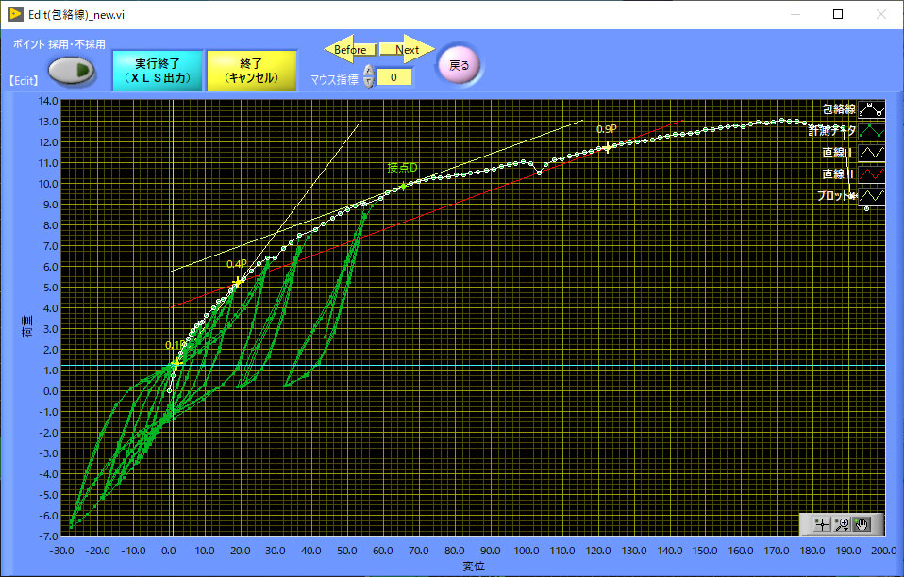
Task: Click the 0.4P marker on the graph
Action: (239, 281)
